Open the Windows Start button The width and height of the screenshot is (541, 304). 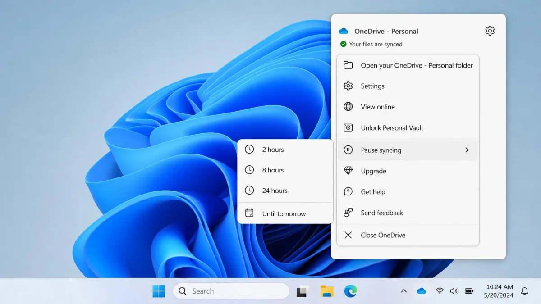pos(159,291)
